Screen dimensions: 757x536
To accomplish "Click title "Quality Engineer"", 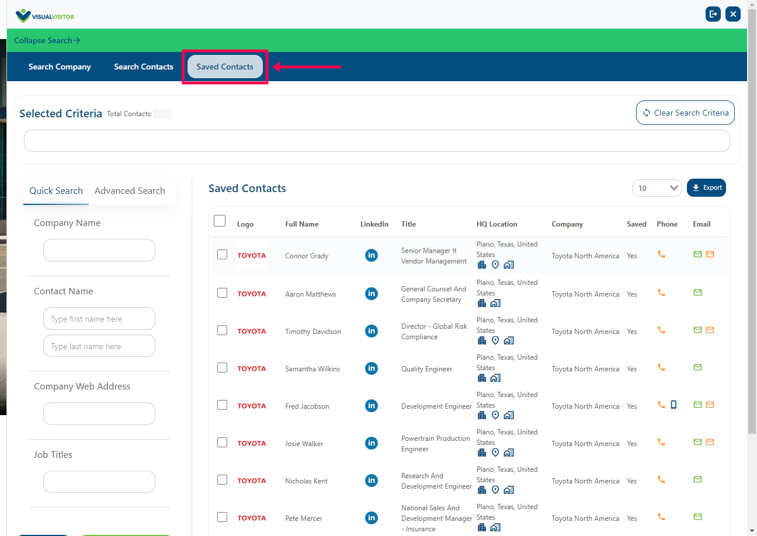I will [426, 369].
